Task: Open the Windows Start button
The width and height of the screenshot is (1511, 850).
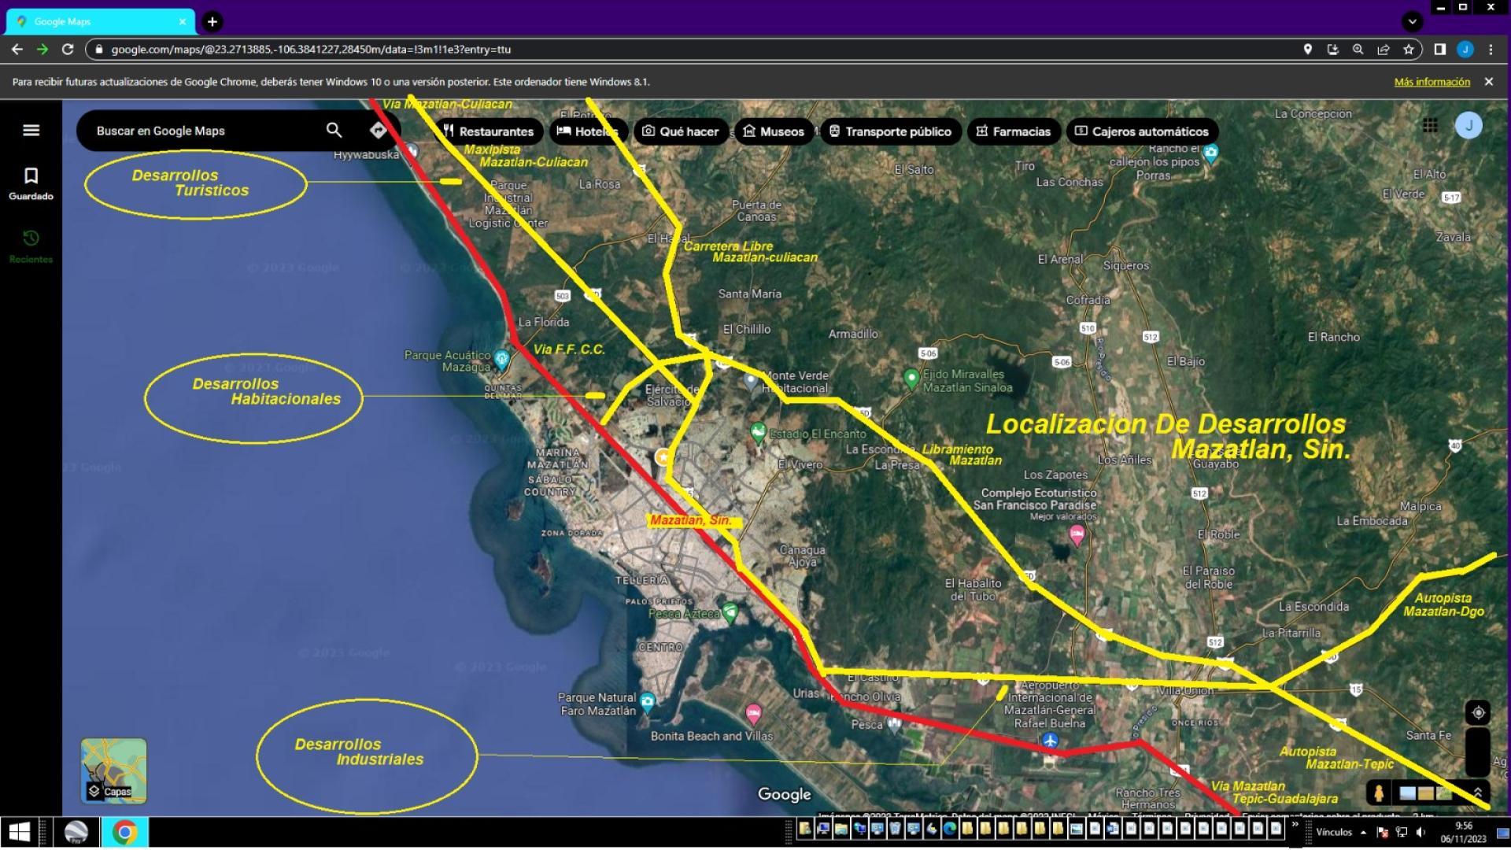Action: coord(19,832)
